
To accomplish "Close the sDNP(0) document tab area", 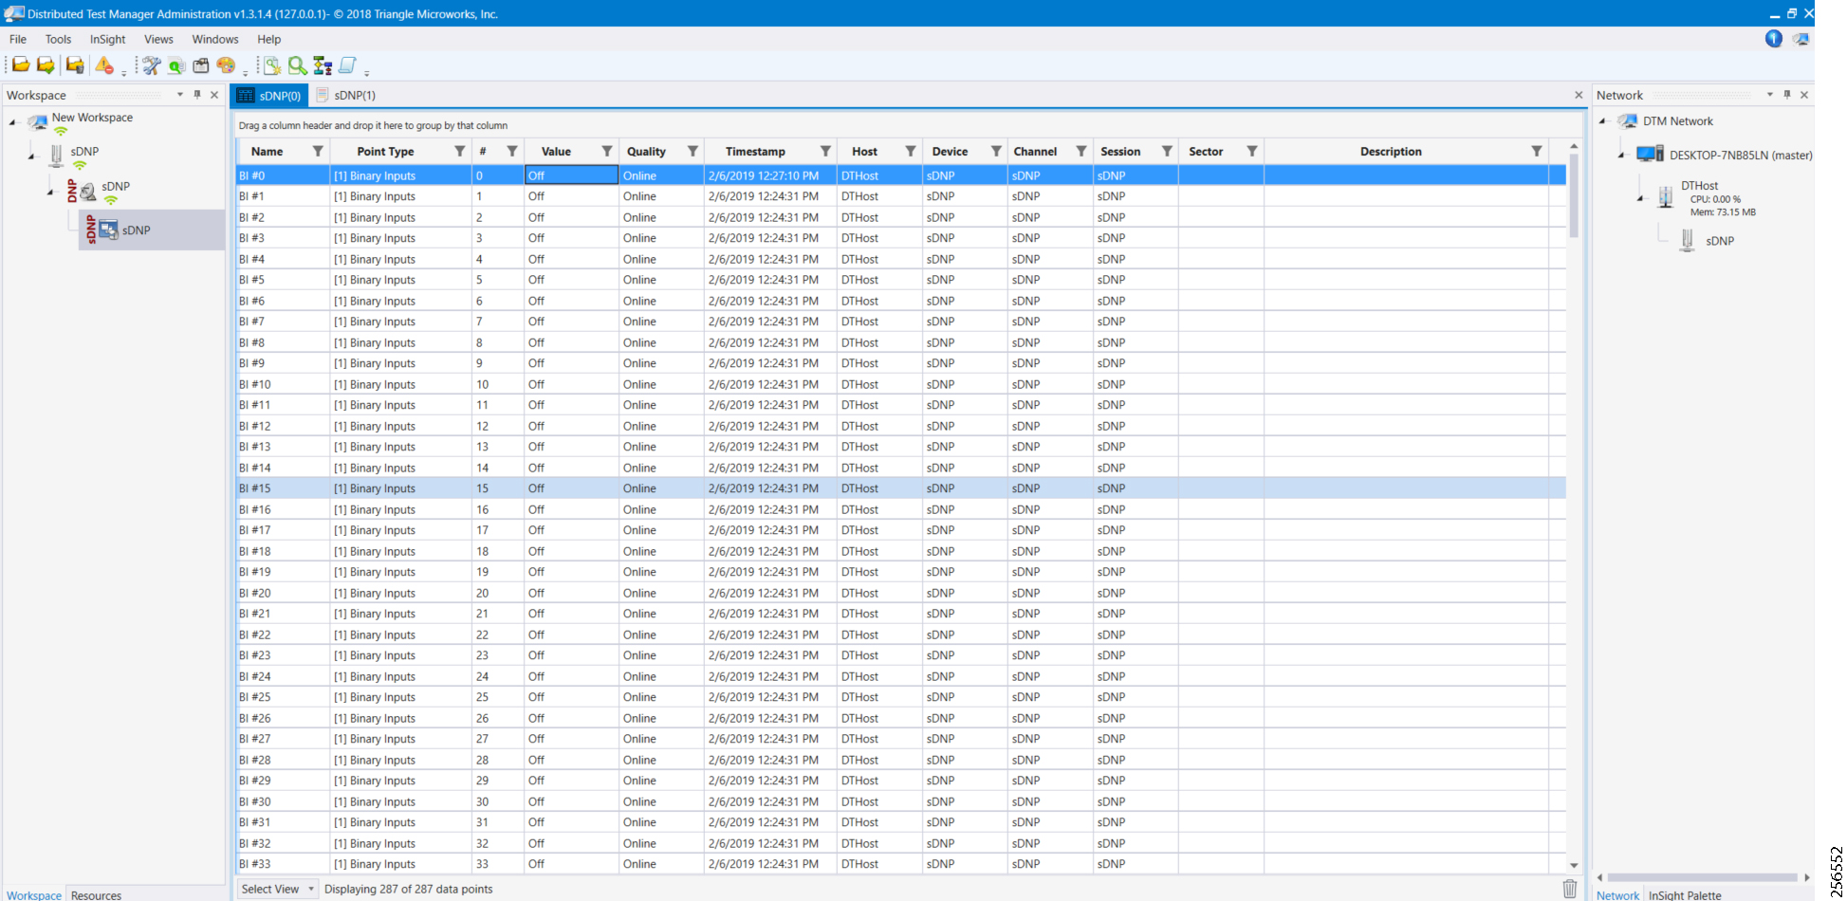I will click(1579, 95).
